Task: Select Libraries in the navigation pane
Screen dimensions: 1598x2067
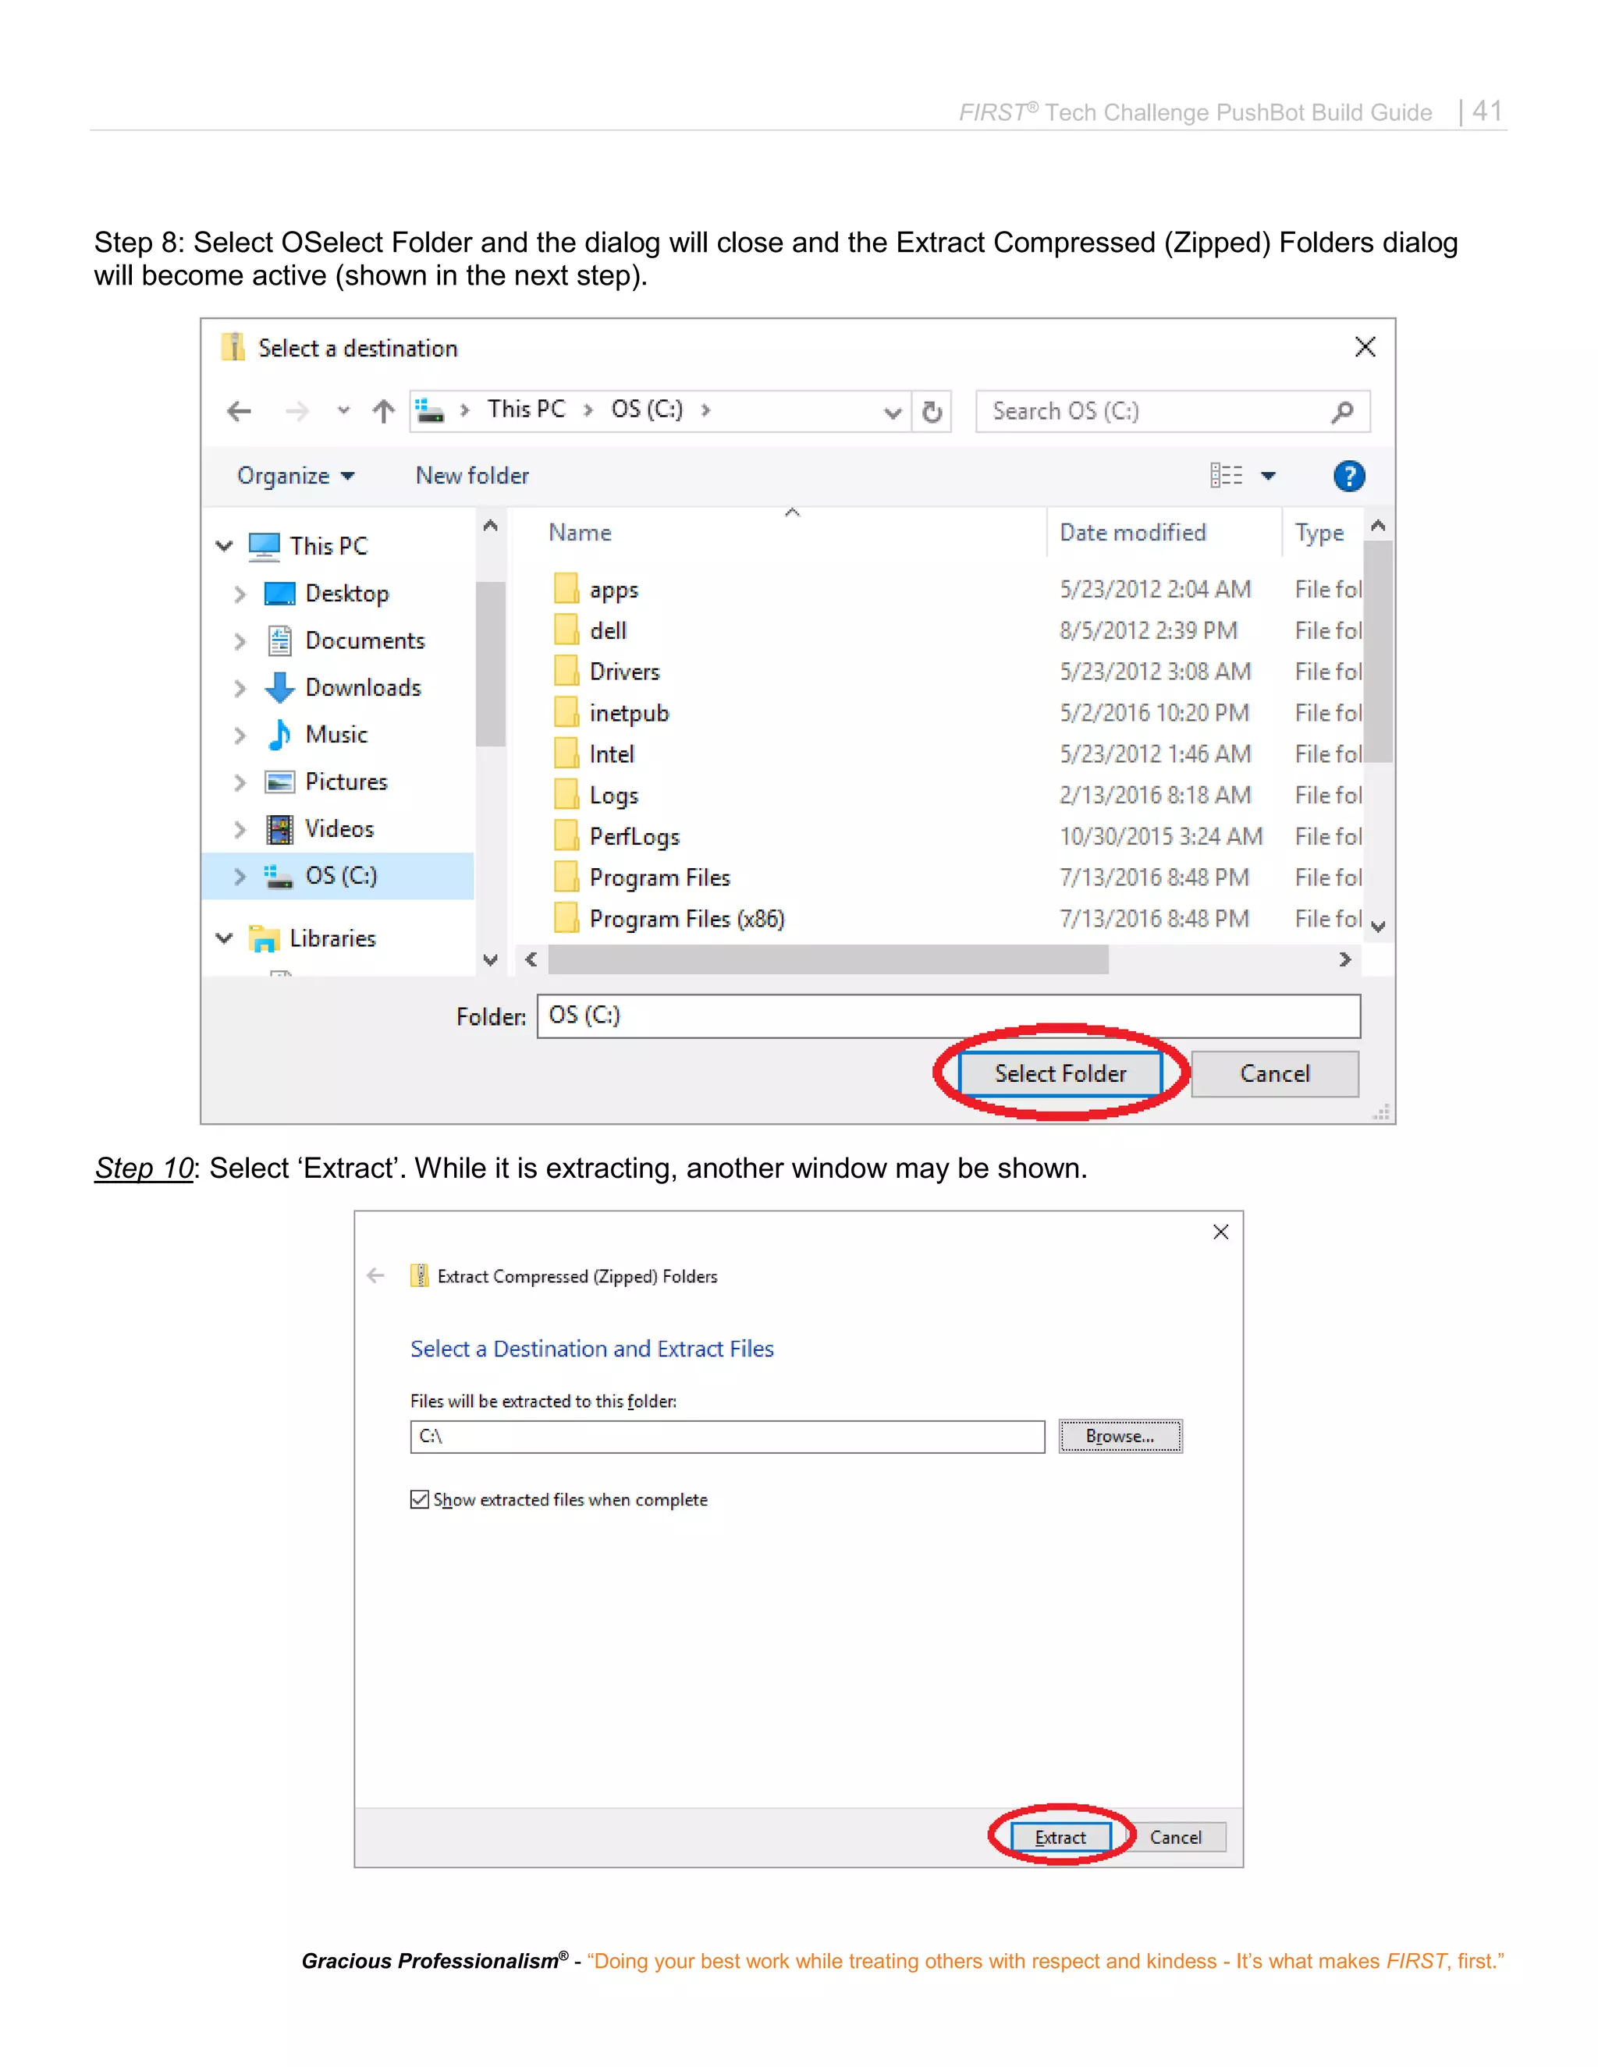Action: tap(332, 939)
